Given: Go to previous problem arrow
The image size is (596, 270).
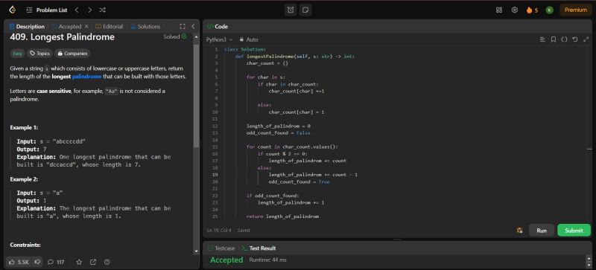Looking at the screenshot, I should pos(77,10).
